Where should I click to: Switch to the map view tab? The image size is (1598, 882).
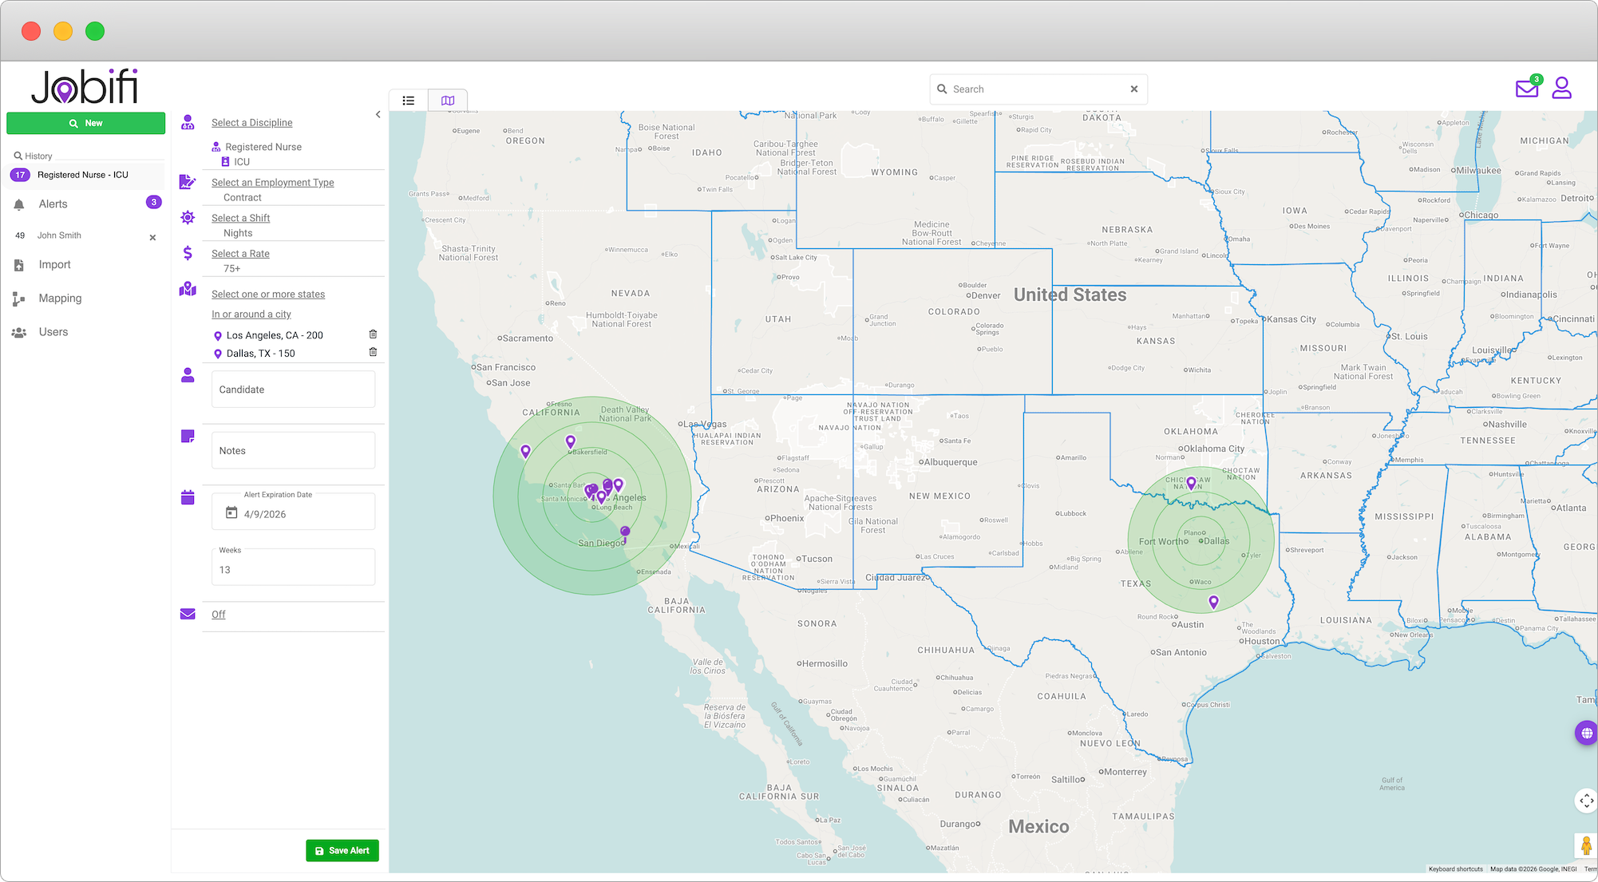[448, 101]
